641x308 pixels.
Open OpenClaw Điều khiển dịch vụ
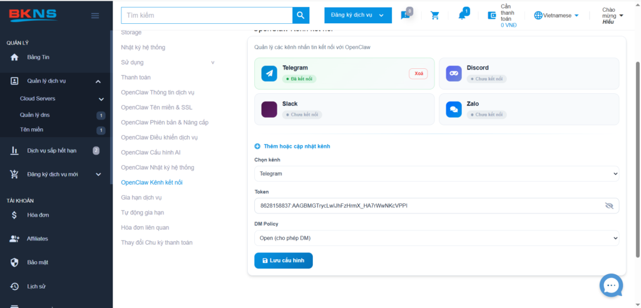[160, 138]
